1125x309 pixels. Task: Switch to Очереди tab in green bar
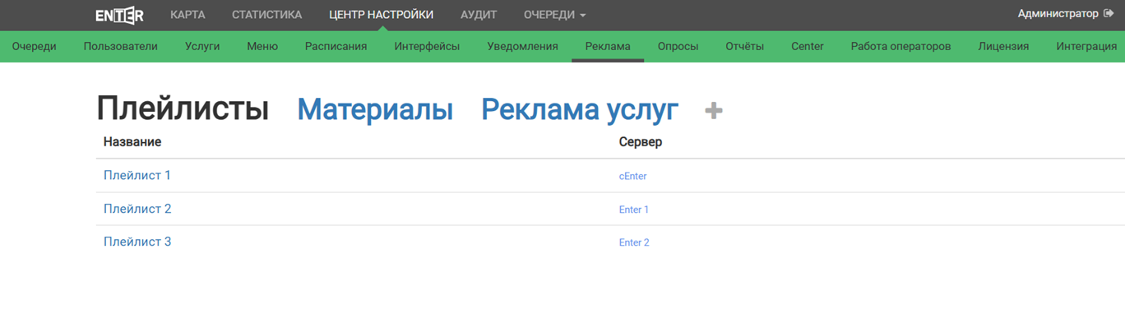click(35, 46)
